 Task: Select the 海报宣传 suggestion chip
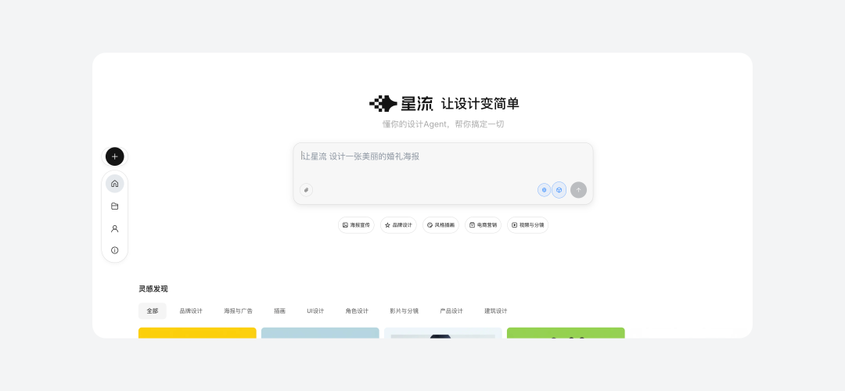point(356,225)
